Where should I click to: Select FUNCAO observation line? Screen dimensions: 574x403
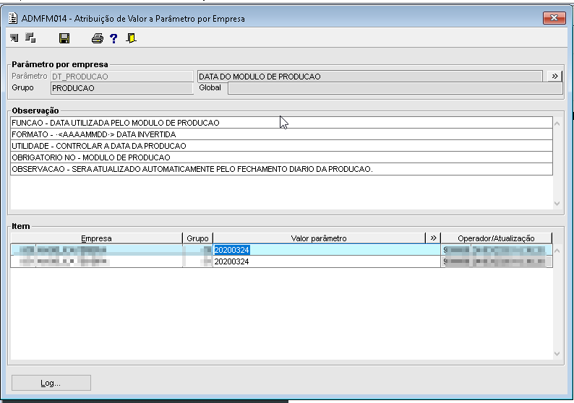(281, 123)
